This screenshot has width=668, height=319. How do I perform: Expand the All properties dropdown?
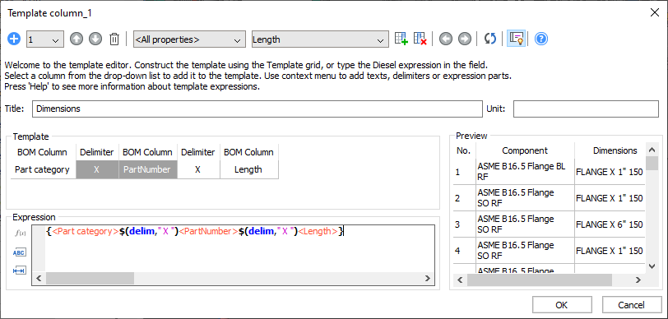(189, 39)
